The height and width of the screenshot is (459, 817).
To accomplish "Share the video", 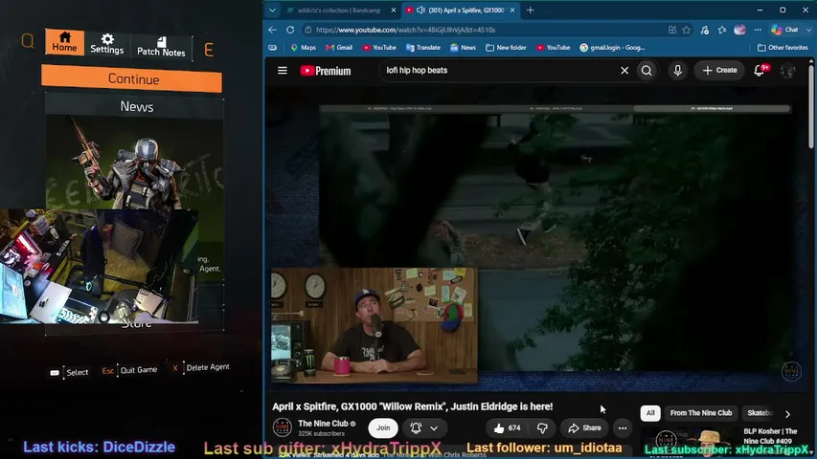I will click(x=584, y=427).
